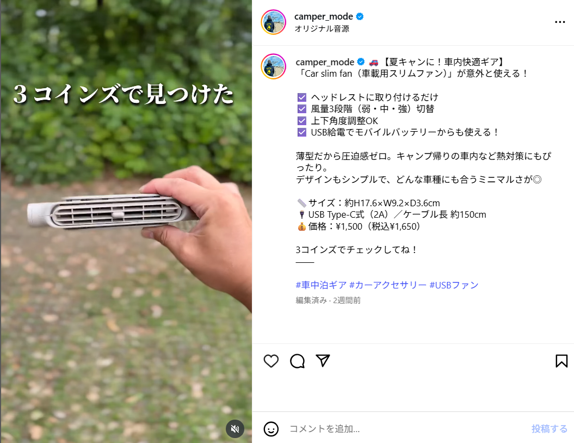
Task: Click the camper_mode profile picture in header
Action: (274, 22)
